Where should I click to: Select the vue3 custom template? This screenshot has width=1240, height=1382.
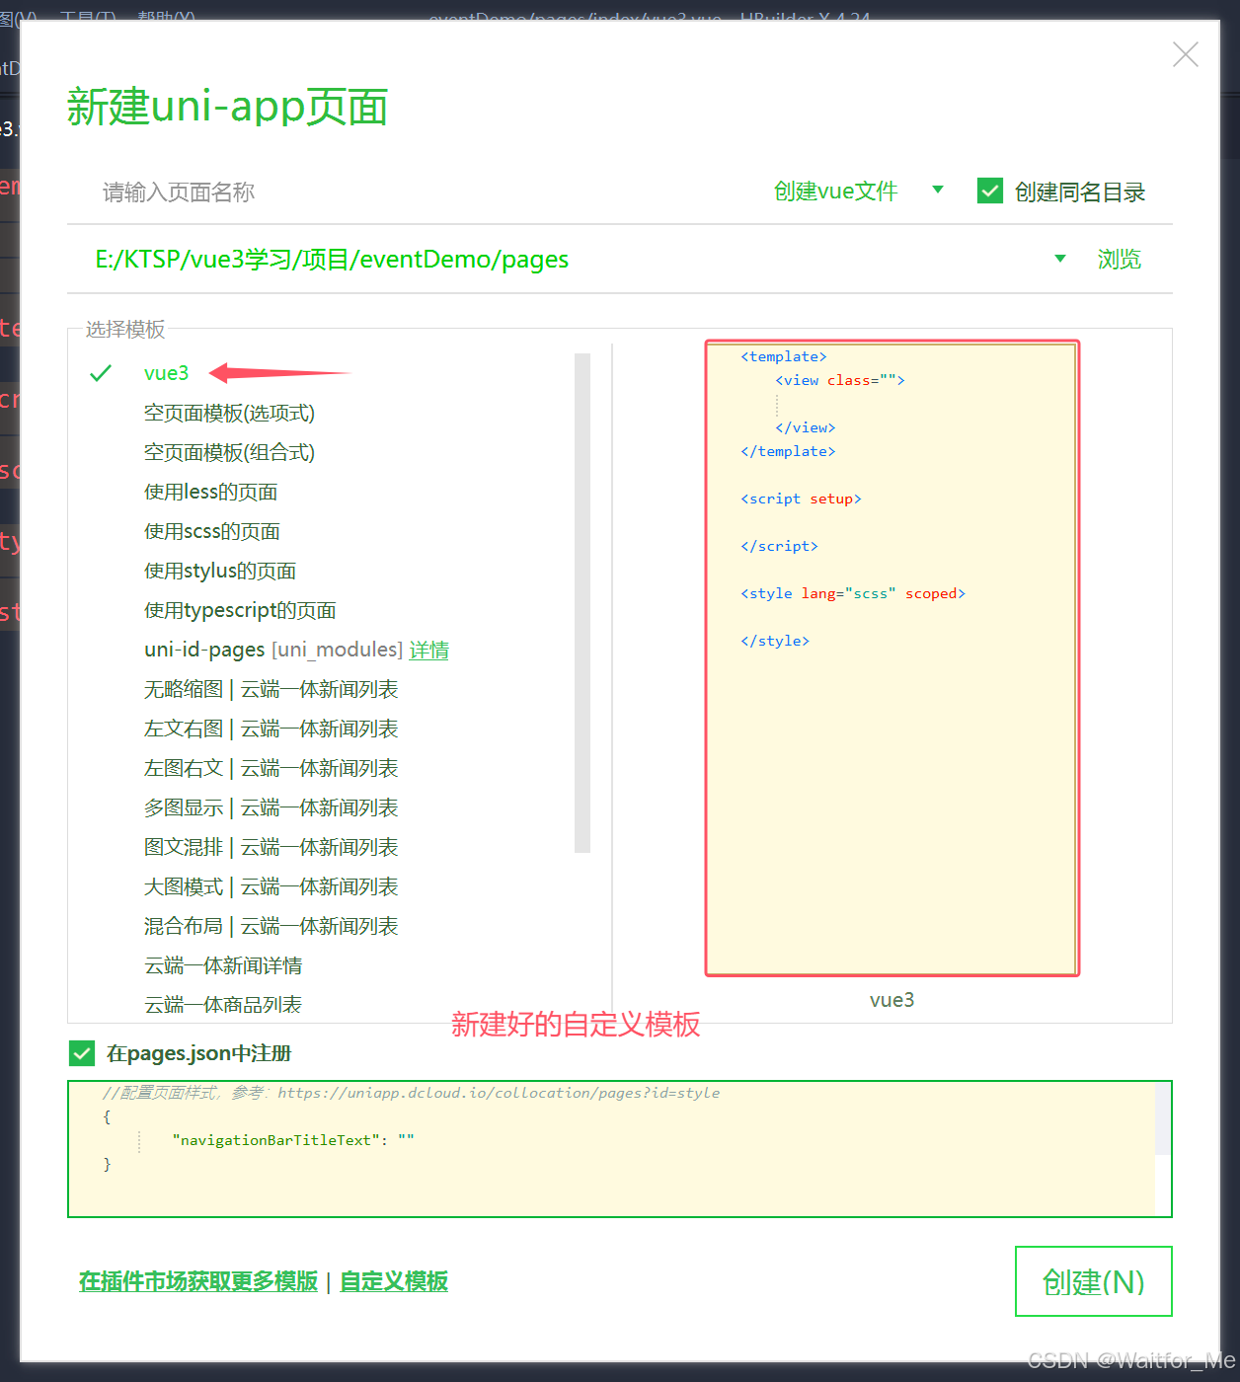coord(166,373)
